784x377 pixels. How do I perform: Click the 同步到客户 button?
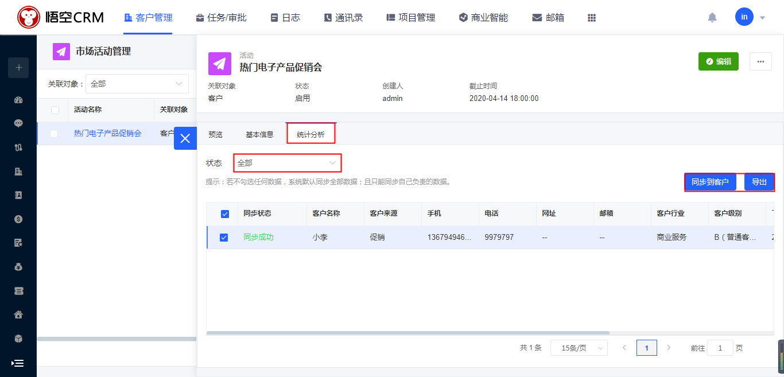(710, 182)
